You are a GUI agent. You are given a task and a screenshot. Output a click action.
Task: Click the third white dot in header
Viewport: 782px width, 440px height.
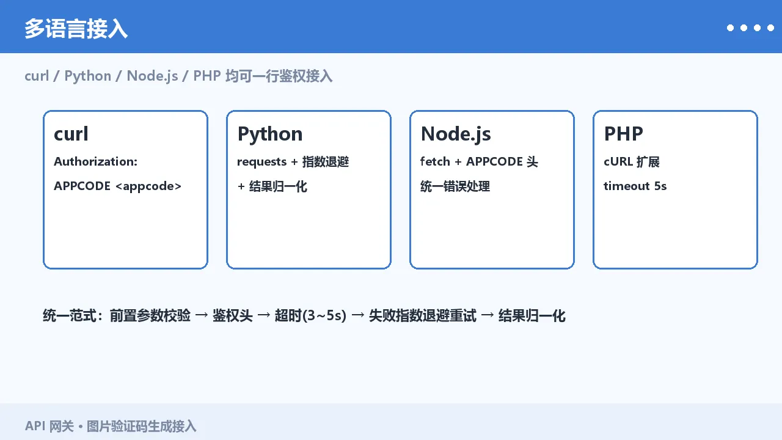pos(757,28)
